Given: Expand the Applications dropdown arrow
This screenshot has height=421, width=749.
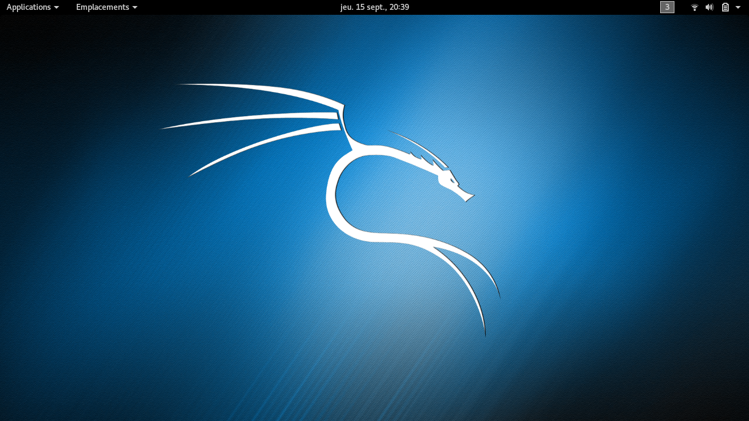Looking at the screenshot, I should [x=56, y=8].
